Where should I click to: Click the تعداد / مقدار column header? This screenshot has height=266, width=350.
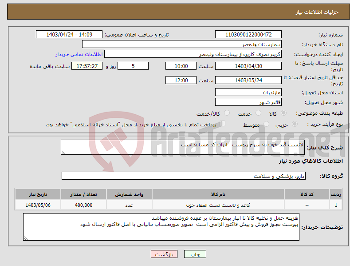[83, 194]
